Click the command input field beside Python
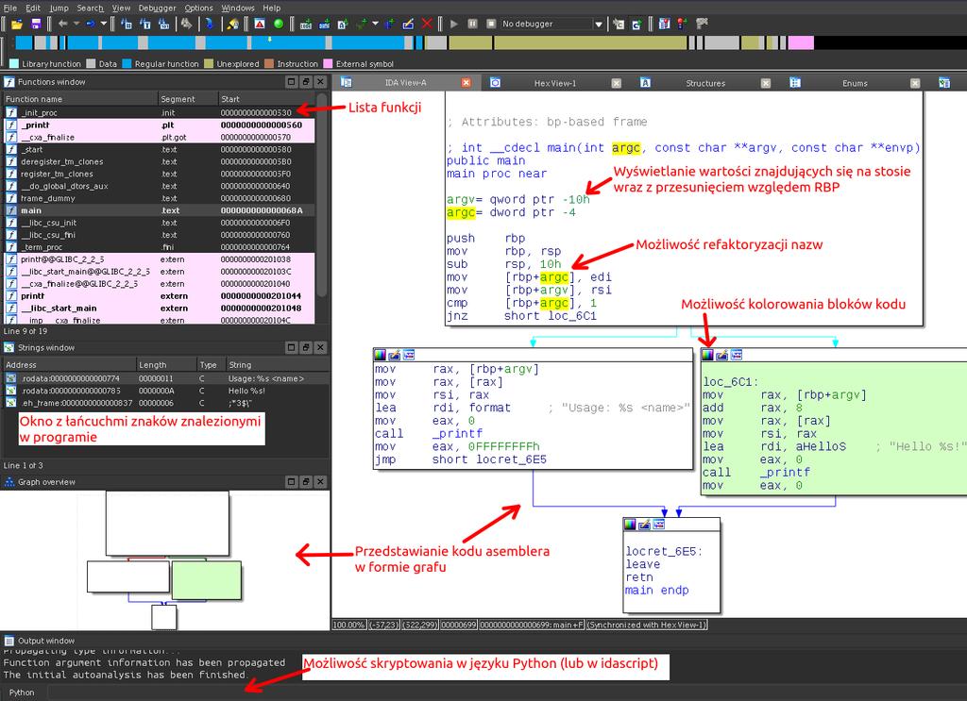 click(x=506, y=693)
